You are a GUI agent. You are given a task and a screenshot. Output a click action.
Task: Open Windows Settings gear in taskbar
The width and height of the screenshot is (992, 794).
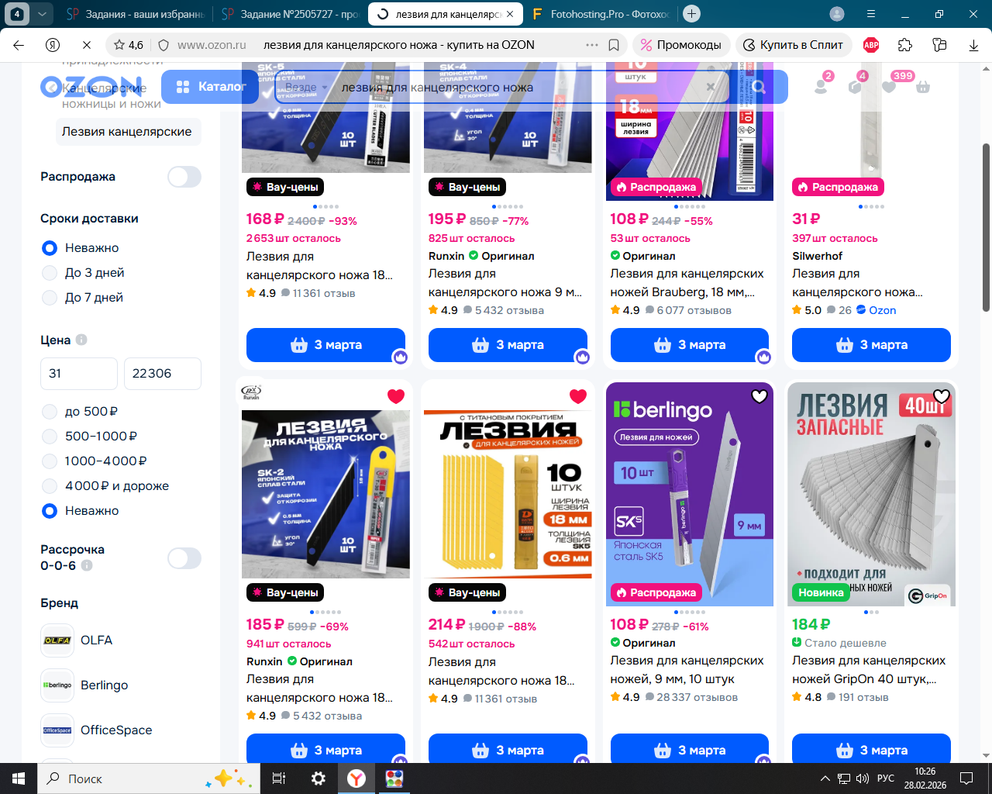pos(318,778)
